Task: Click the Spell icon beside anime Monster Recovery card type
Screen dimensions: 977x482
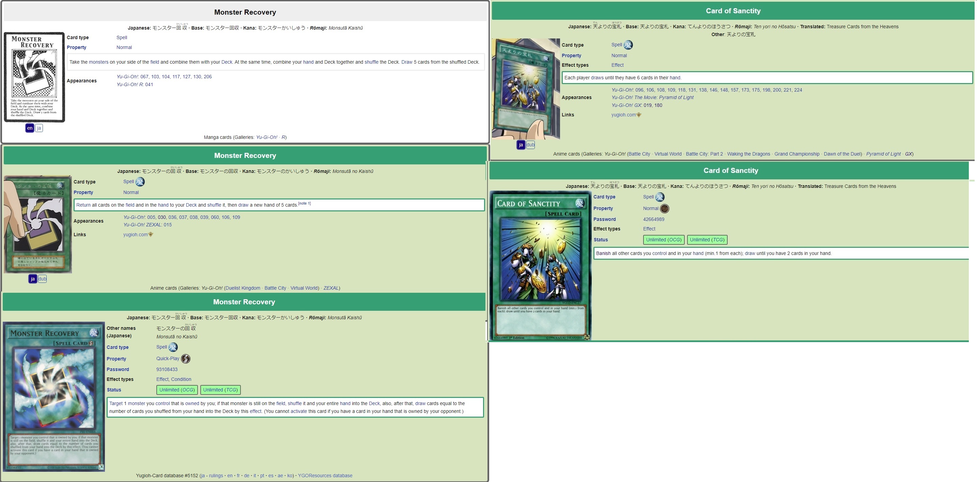Action: pos(140,182)
